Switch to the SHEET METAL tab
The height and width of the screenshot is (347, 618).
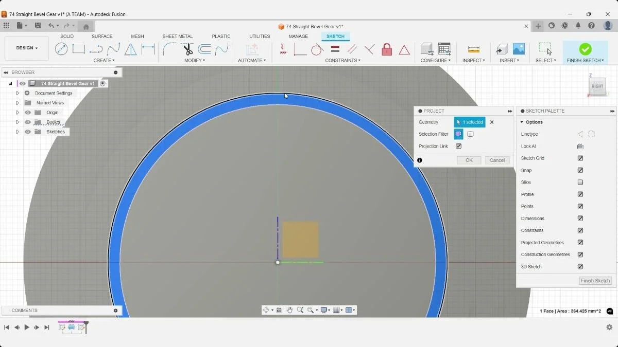[x=178, y=36]
